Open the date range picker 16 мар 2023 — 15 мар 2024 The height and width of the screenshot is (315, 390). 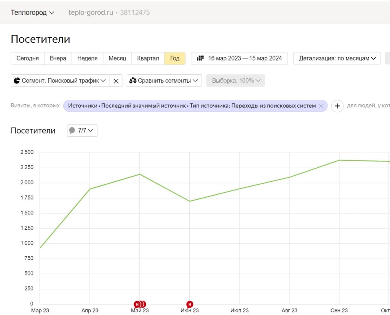tap(239, 58)
